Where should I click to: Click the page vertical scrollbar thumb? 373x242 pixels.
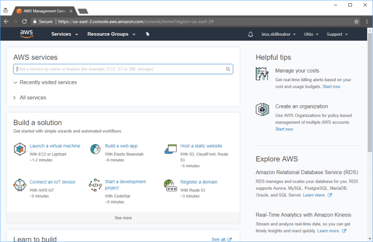(x=370, y=92)
